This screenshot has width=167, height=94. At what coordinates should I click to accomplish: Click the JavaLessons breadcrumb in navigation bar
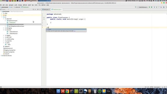[4, 7]
